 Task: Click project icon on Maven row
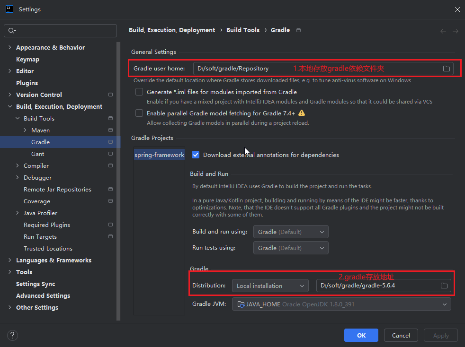[x=111, y=130]
